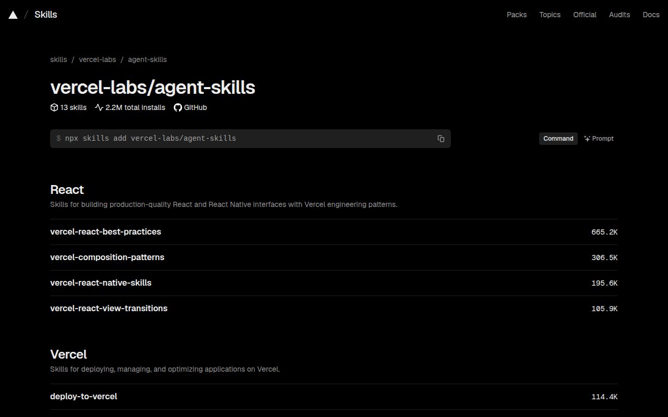Image resolution: width=668 pixels, height=417 pixels.
Task: Click the vercel-labs/agent-skills page title
Action: [152, 87]
